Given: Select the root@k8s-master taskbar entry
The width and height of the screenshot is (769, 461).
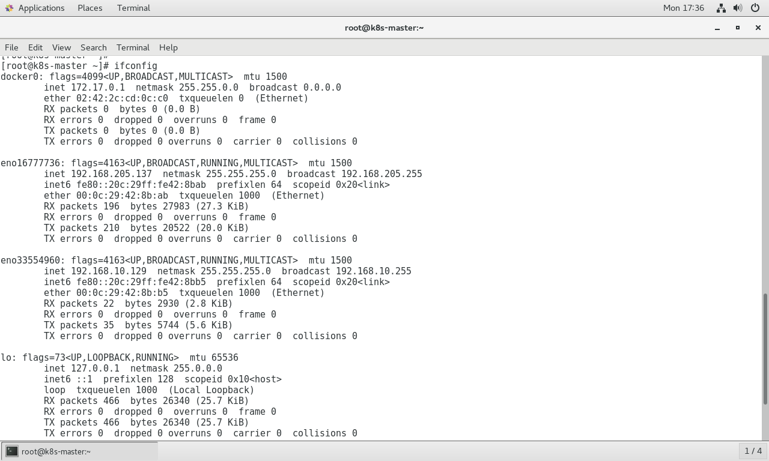Looking at the screenshot, I should point(80,451).
